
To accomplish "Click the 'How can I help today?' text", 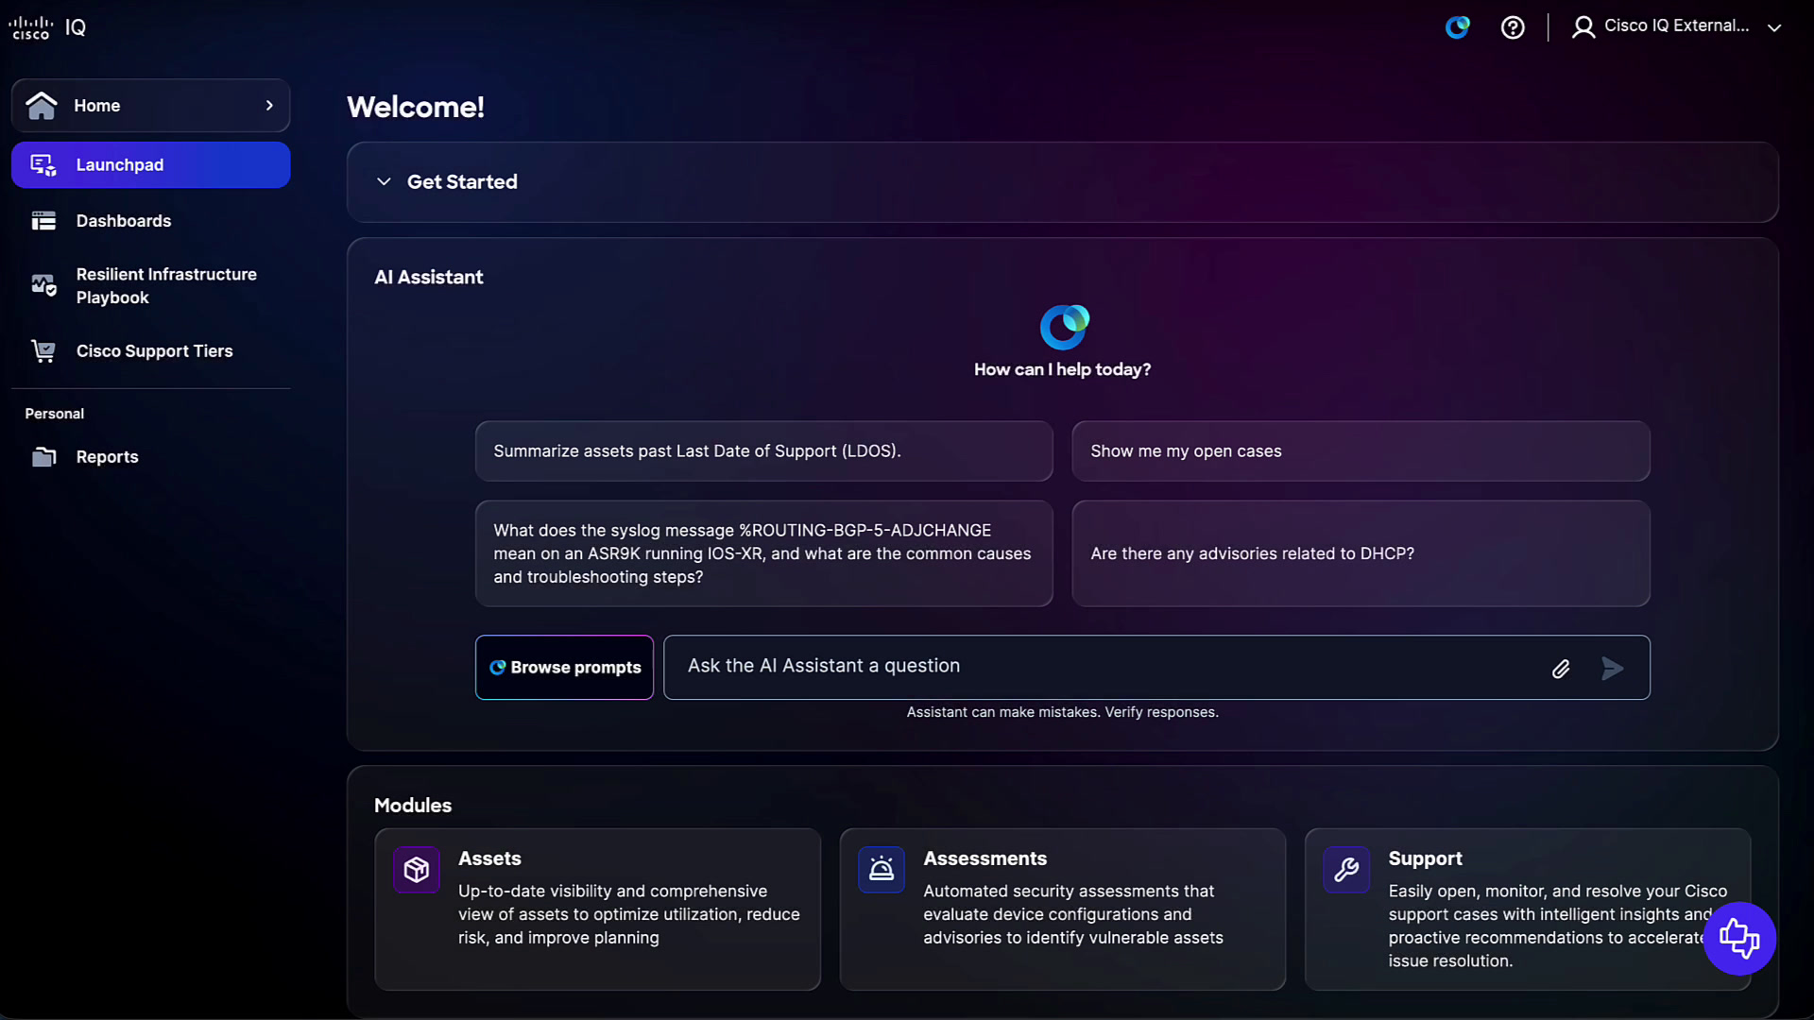I will click(1062, 370).
